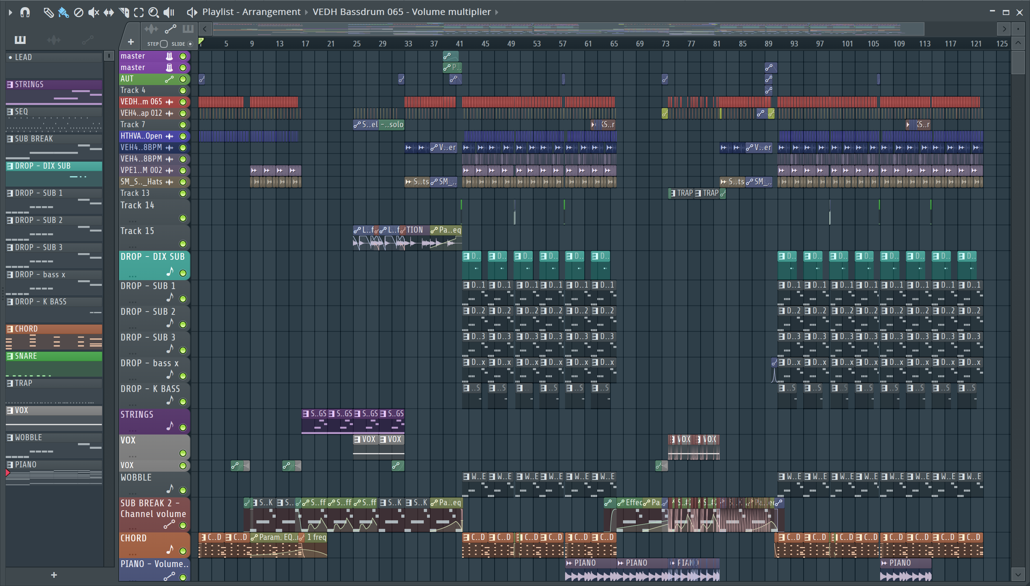
Task: Select the Draw pencil tool
Action: 48,13
